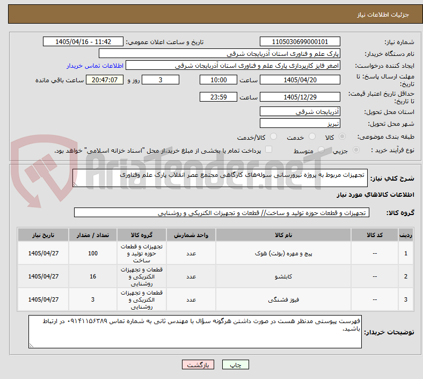This screenshot has height=379, width=423.
Task: Choose the جزیی purchase type radio
Action: click(356, 149)
